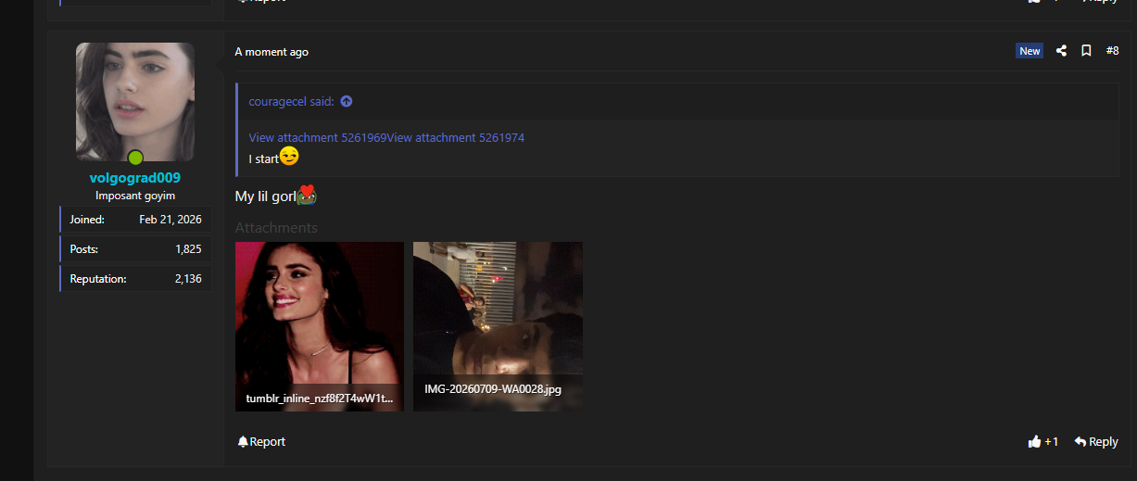Click the thumbs-up +1 icon
The image size is (1137, 481).
coord(1034,442)
